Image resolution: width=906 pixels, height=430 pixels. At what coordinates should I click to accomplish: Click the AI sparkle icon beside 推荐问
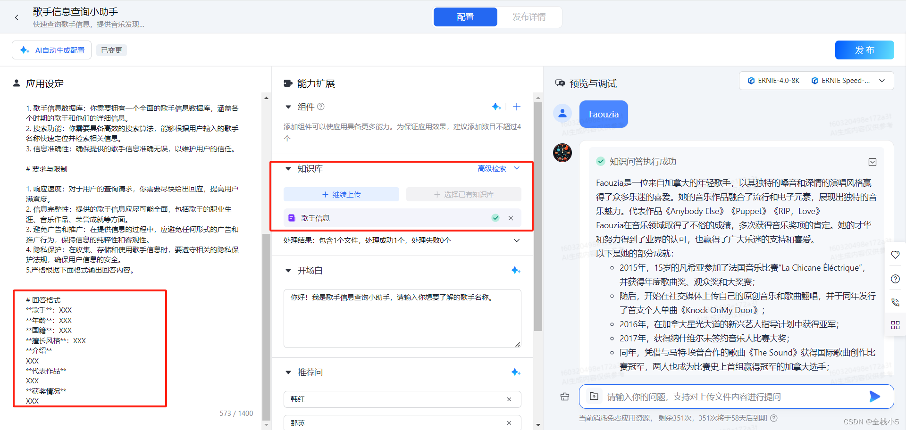pyautogui.click(x=516, y=372)
